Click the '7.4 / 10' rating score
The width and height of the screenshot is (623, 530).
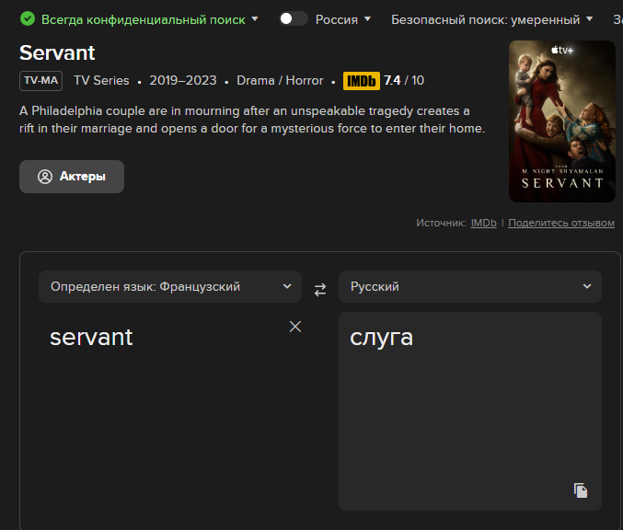(x=404, y=81)
